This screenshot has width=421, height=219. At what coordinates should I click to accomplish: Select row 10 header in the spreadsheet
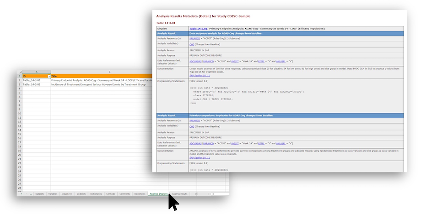coord(20,114)
